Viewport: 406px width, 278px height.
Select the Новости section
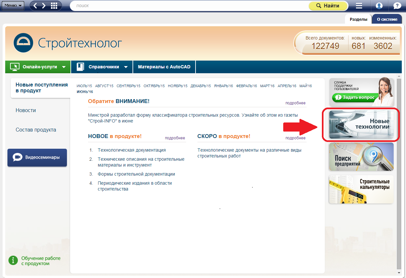pyautogui.click(x=26, y=110)
